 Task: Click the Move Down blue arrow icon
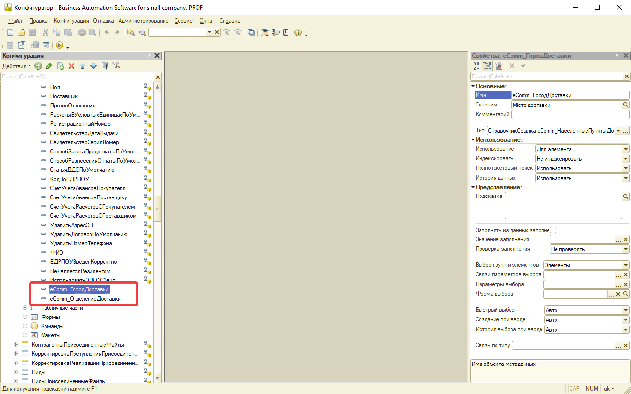click(x=93, y=66)
